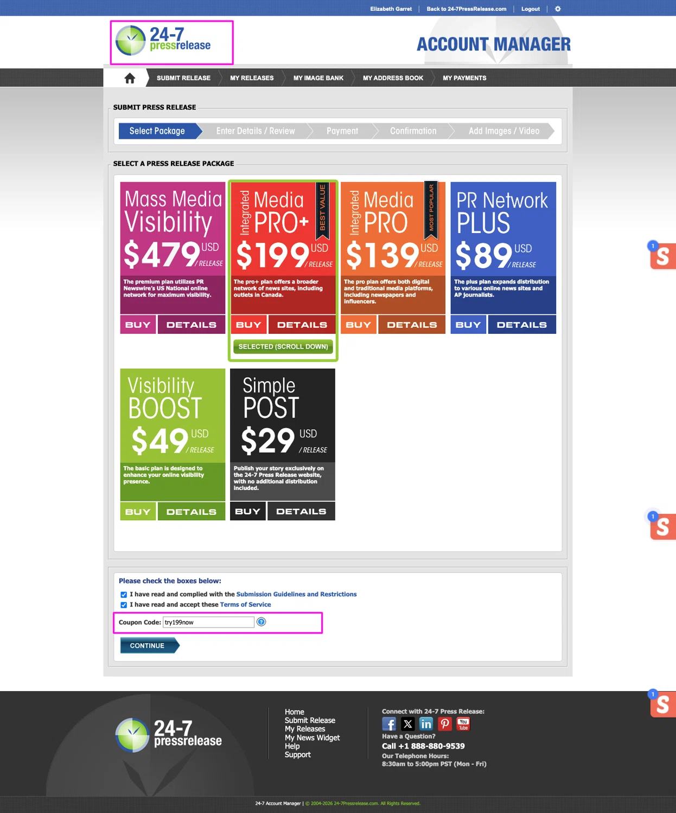
Task: Open the Terms of Service link
Action: (x=245, y=605)
